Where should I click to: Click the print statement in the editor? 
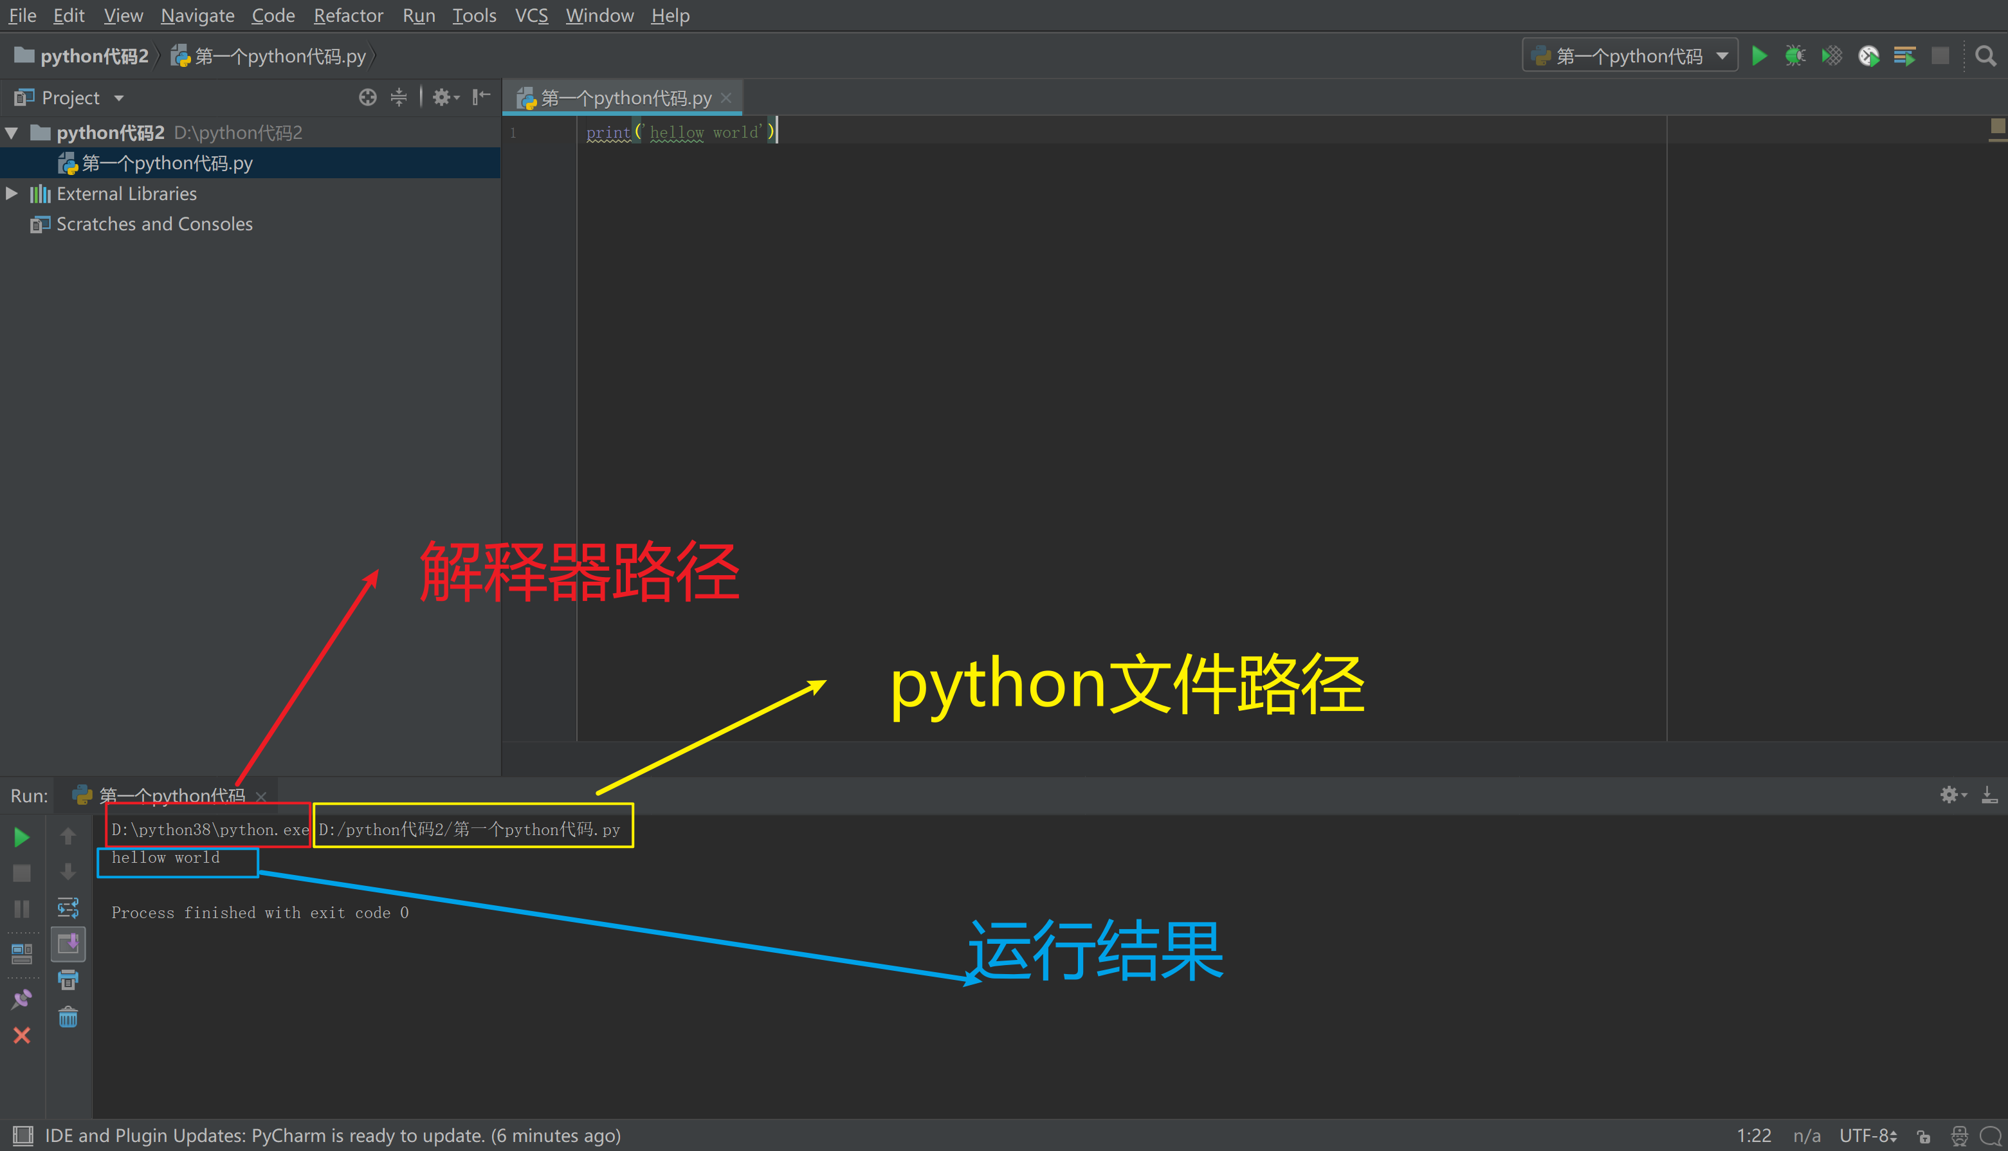click(x=680, y=132)
